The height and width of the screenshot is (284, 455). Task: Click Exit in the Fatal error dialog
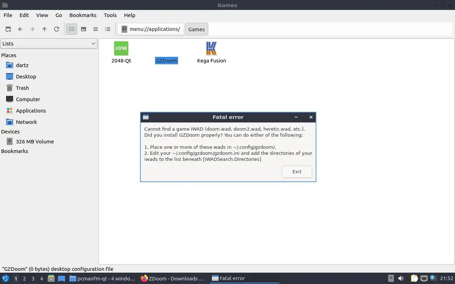pyautogui.click(x=297, y=172)
